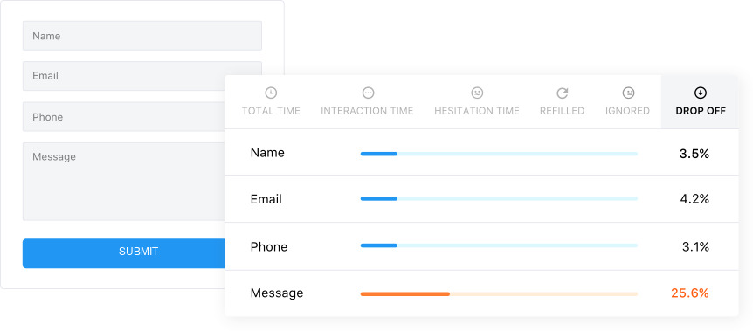Click the Total Time clock icon
The height and width of the screenshot is (331, 753).
coord(271,93)
